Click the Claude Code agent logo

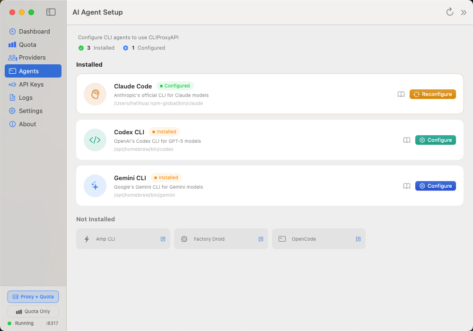point(95,94)
